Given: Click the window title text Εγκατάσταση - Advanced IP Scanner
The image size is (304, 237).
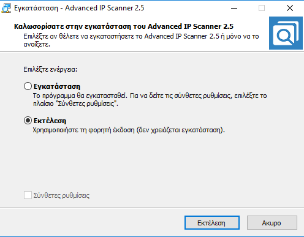Looking at the screenshot, I should pos(79,8).
